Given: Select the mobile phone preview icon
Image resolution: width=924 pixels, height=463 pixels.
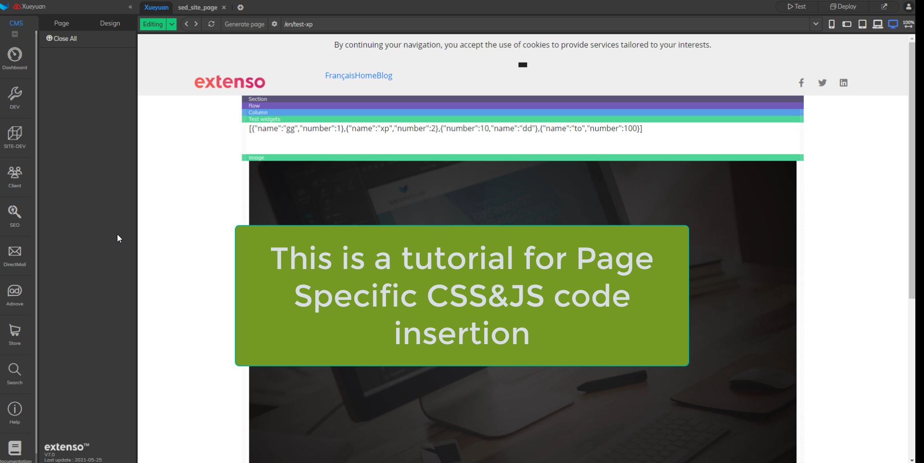Looking at the screenshot, I should (x=832, y=24).
